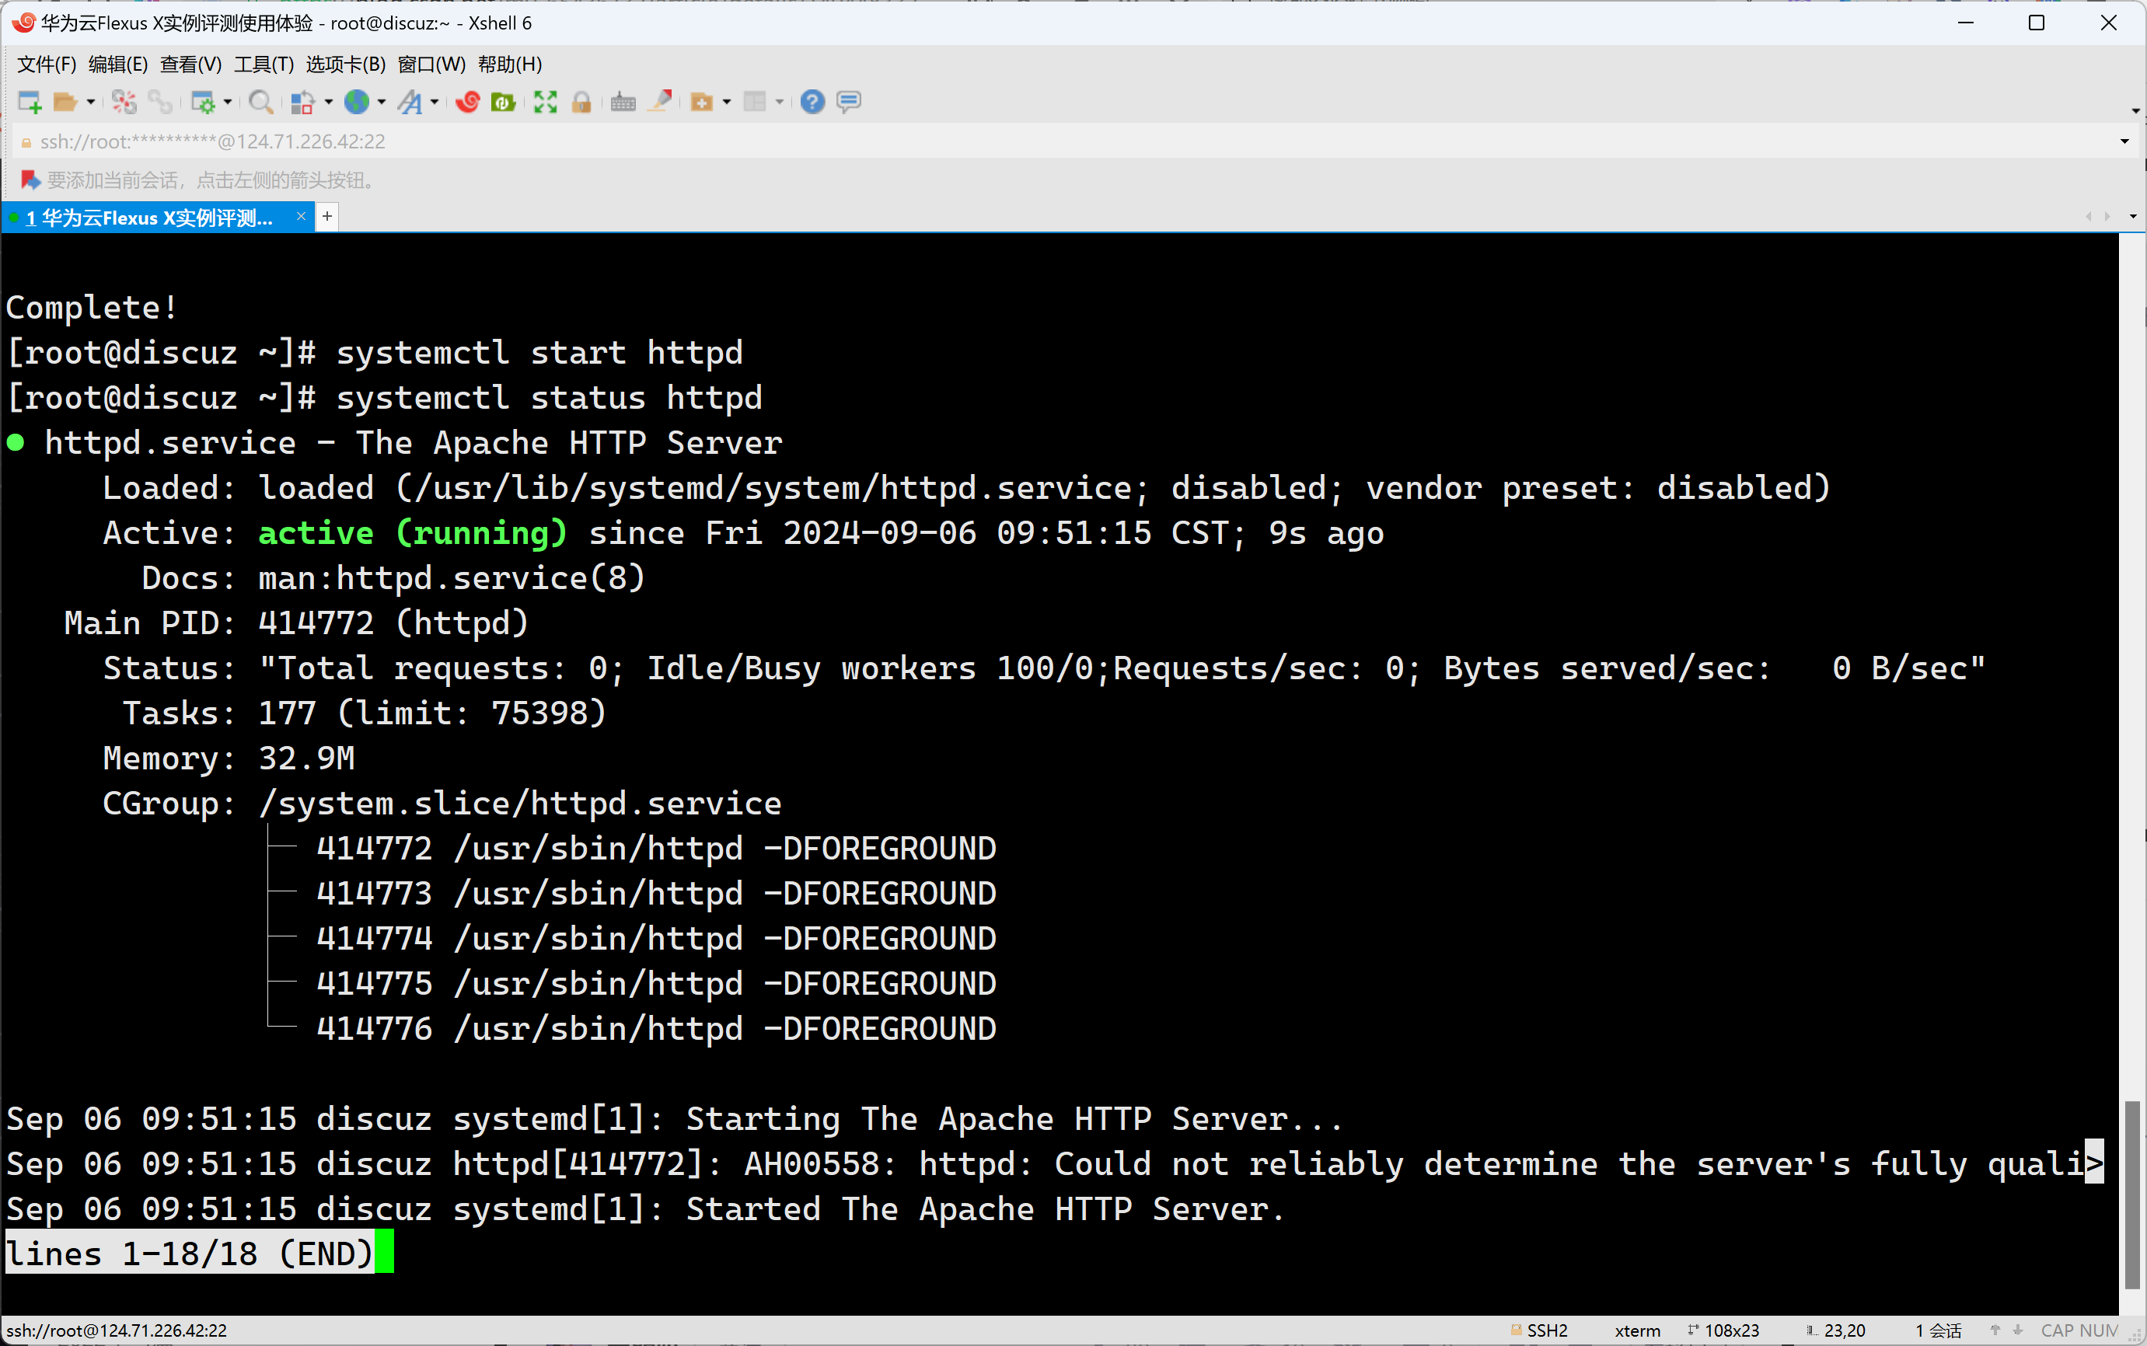Click the blue Help question icon

tap(812, 103)
